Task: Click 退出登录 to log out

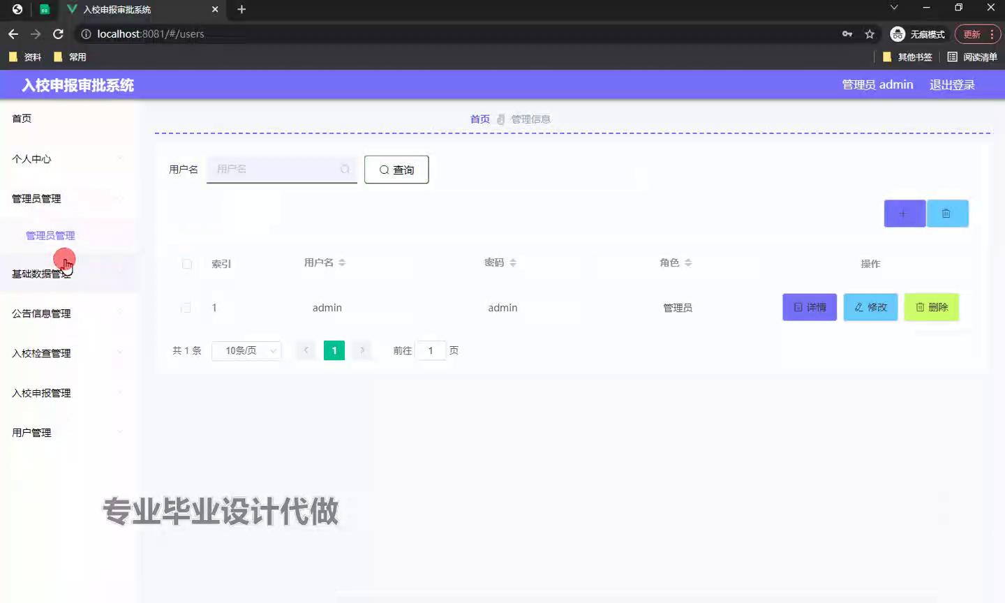Action: coord(952,84)
